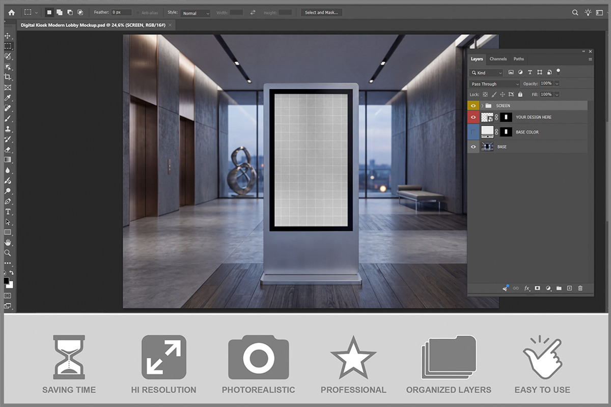Viewport: 611px width, 407px height.
Task: Select the Rectangle shape tool
Action: click(x=8, y=232)
